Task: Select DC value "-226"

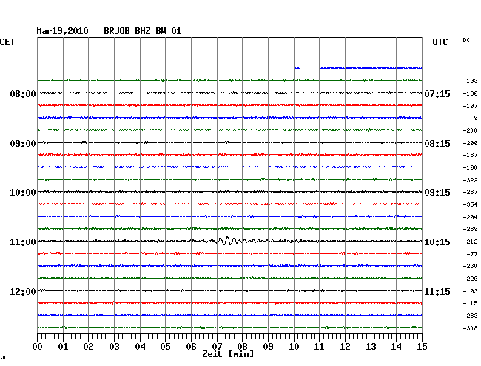Action: [x=470, y=279]
